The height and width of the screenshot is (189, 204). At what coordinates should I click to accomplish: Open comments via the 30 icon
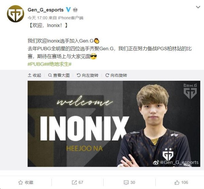(x=129, y=182)
